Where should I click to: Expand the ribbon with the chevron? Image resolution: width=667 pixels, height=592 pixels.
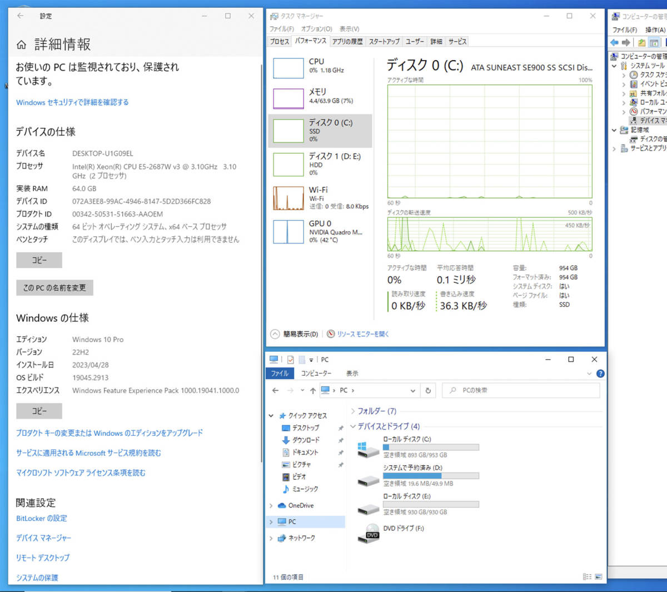(x=589, y=374)
